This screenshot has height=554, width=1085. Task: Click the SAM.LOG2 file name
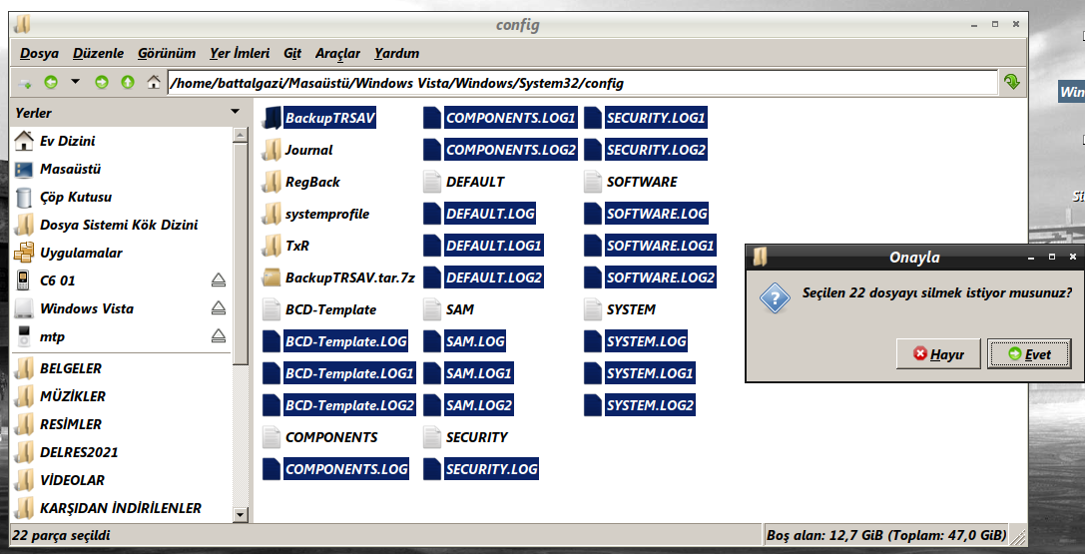coord(479,405)
